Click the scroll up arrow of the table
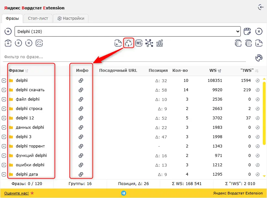Screen dimensions: 267x198 264,79
